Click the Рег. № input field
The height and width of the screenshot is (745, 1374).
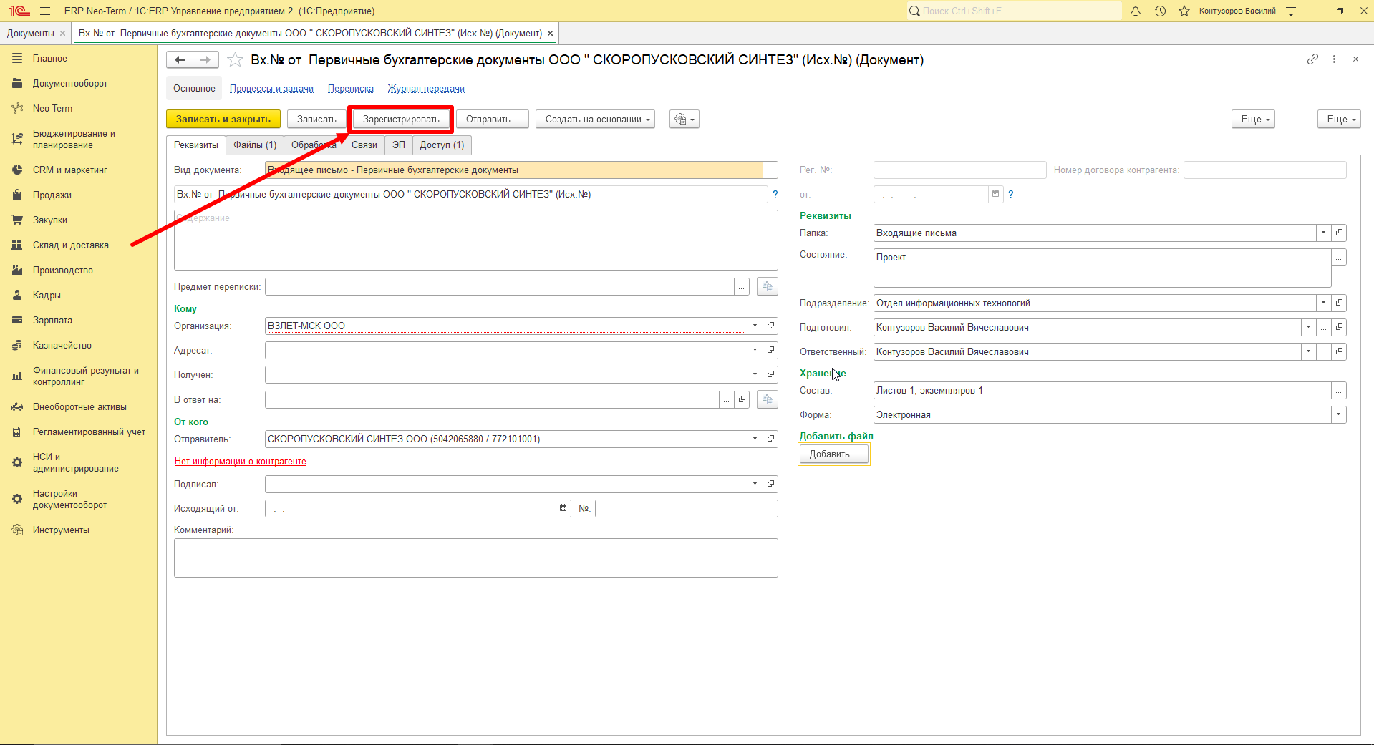click(960, 170)
